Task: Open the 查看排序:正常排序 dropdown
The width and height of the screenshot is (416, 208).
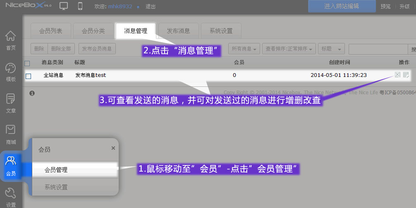Action: [289, 49]
